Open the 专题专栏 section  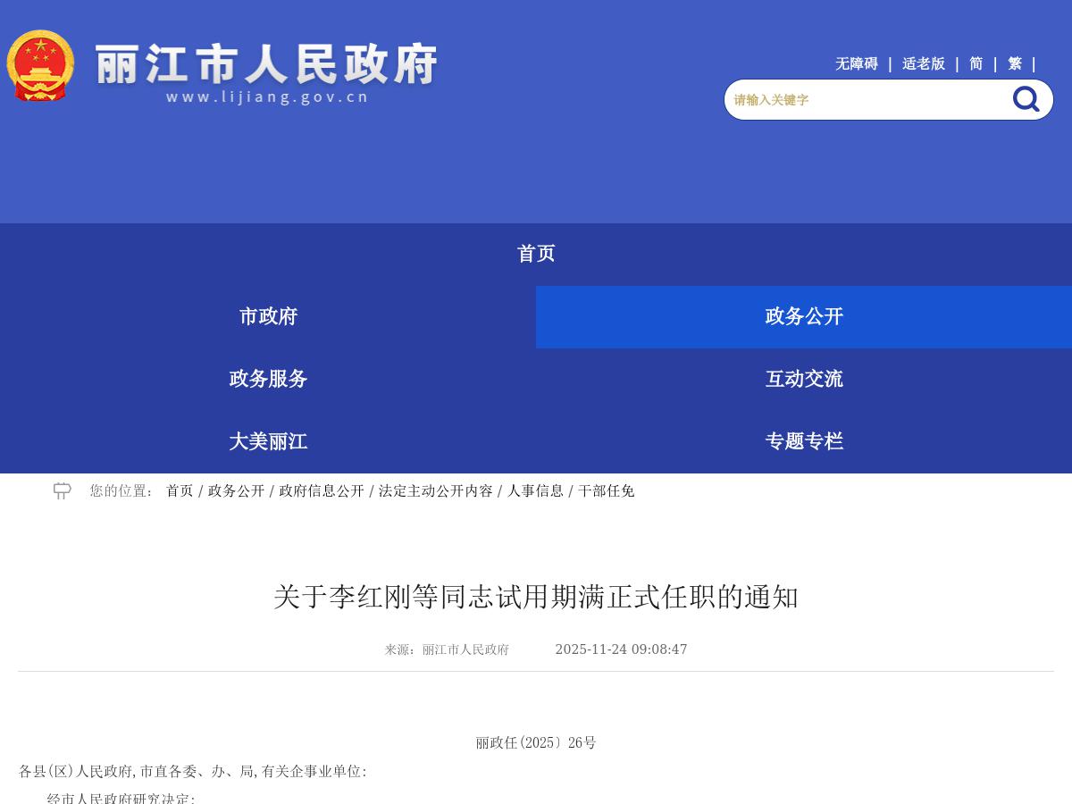[x=803, y=440]
